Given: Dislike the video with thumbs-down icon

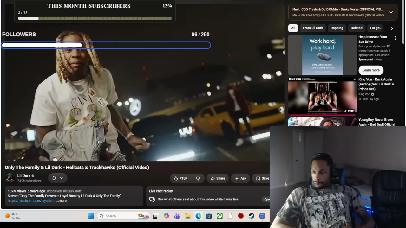Looking at the screenshot, I should (198, 178).
